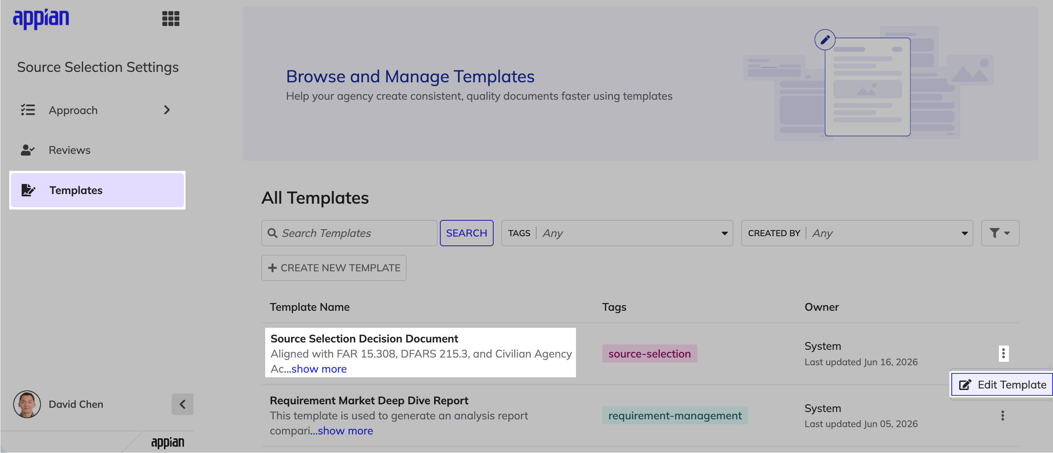
Task: Click the Last updated Jun 16, 2026 text
Action: [x=861, y=362]
